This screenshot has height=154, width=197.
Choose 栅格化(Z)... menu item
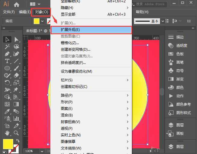91,43
